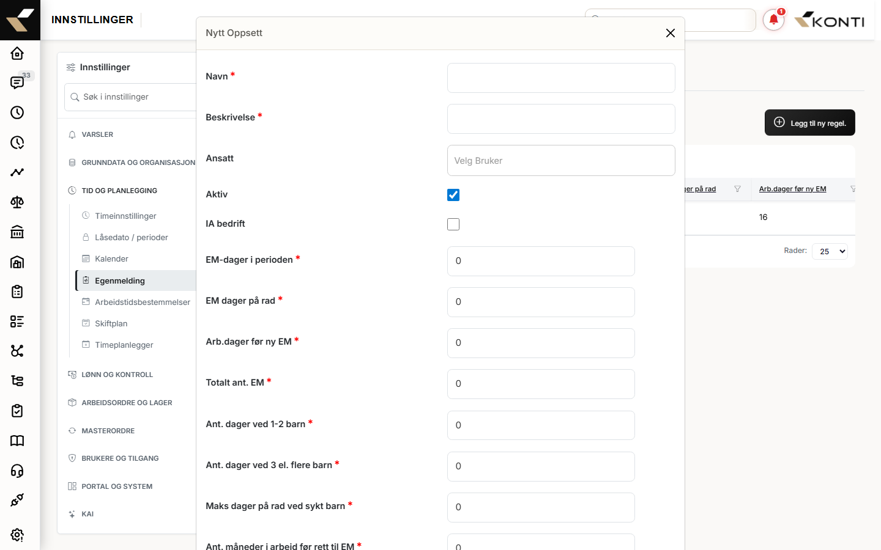Open Låsedato / perioder settings page

(131, 237)
